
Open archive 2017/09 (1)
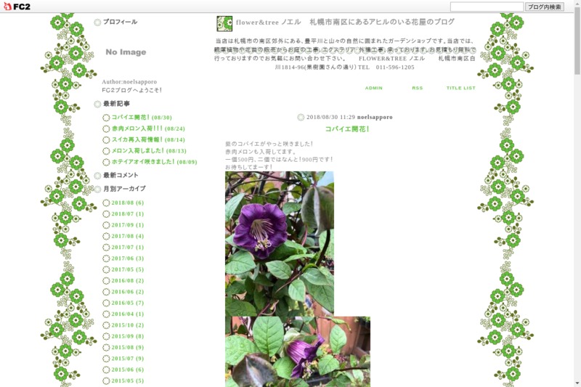(x=128, y=225)
